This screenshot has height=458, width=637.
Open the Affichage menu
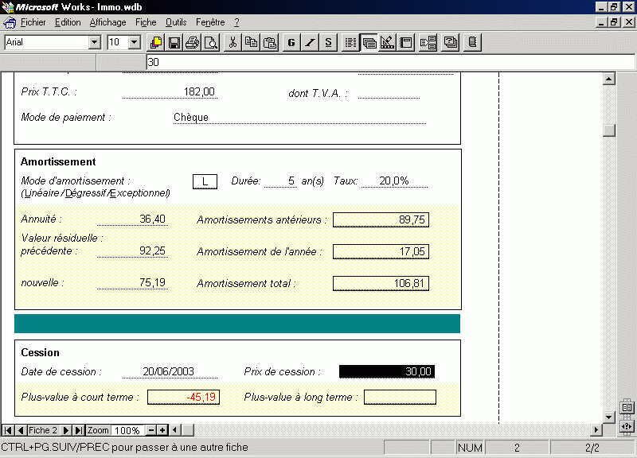click(x=107, y=22)
